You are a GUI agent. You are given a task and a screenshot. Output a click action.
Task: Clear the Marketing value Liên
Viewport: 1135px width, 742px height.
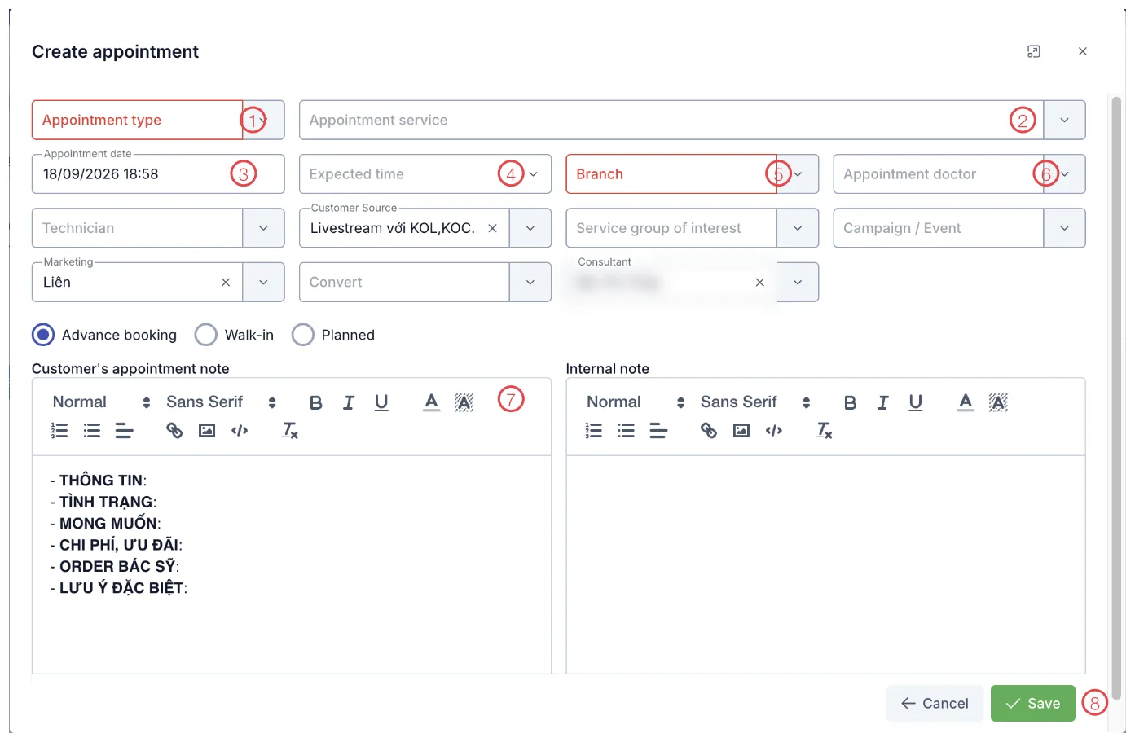point(226,282)
